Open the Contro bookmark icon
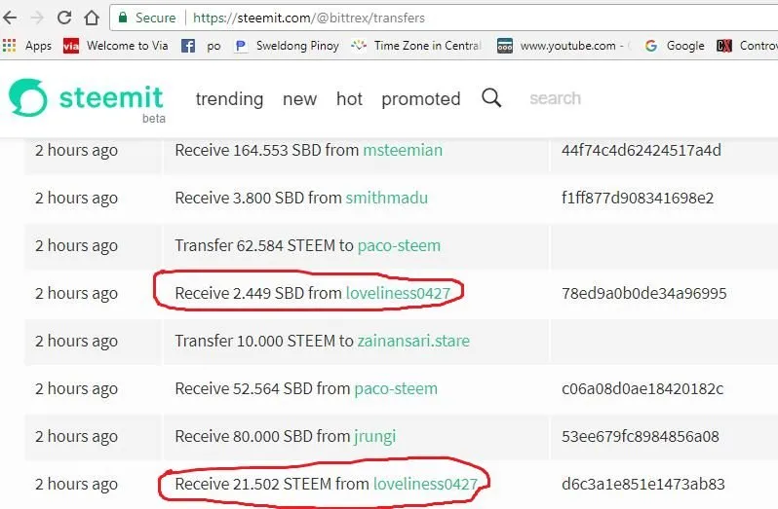Viewport: 778px width, 509px height. (x=724, y=46)
